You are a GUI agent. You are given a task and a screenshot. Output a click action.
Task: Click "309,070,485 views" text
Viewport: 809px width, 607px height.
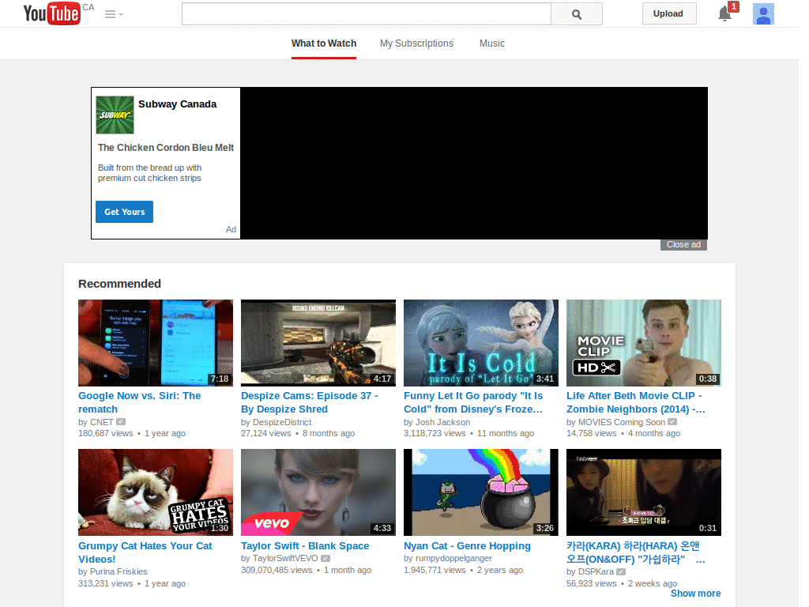click(x=277, y=571)
